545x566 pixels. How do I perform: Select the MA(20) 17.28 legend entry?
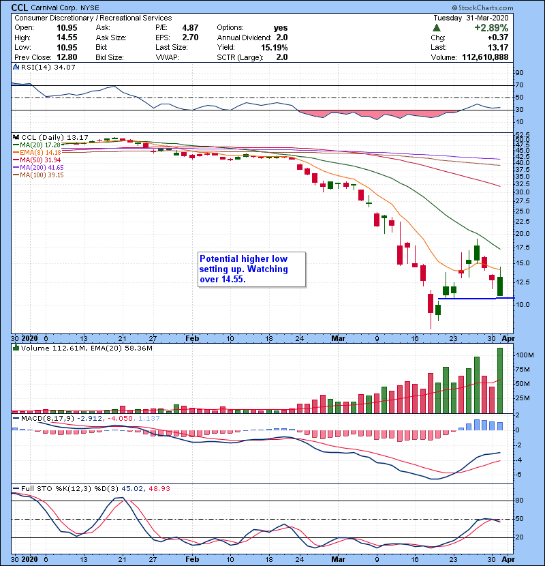pos(37,145)
